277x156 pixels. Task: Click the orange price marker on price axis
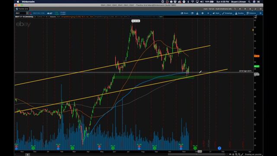(257, 56)
